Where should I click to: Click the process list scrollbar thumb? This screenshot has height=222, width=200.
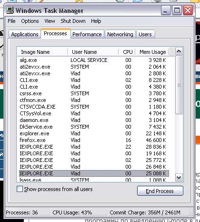pyautogui.click(x=179, y=85)
